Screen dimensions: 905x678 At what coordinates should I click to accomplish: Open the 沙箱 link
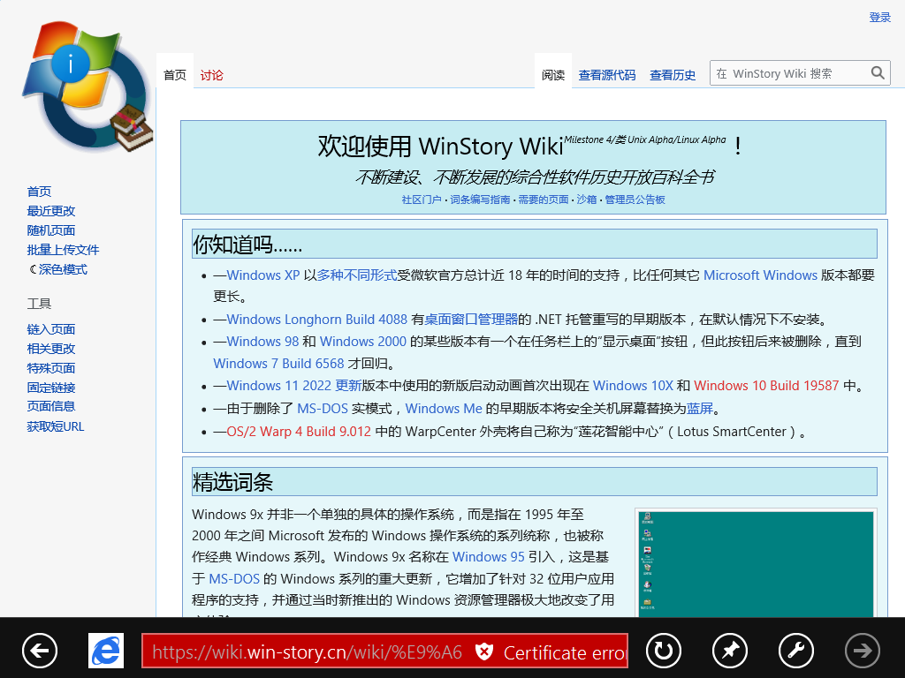587,200
